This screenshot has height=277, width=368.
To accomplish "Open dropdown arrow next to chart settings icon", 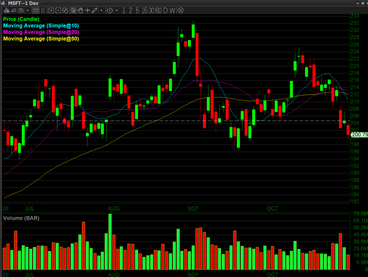I will click(x=28, y=10).
